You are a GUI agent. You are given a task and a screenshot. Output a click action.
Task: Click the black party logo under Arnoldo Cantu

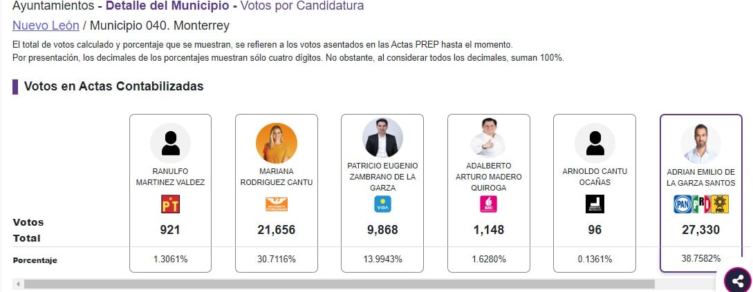pos(595,204)
